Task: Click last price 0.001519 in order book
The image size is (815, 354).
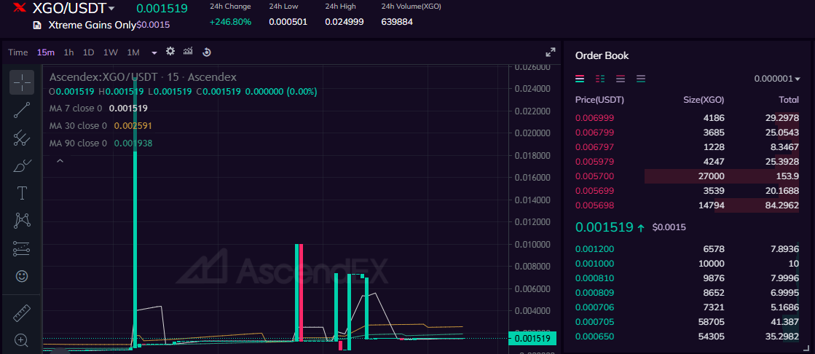Action: (604, 227)
